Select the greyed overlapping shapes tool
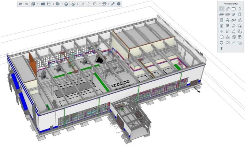This screenshot has width=245, height=147. coord(240,43)
